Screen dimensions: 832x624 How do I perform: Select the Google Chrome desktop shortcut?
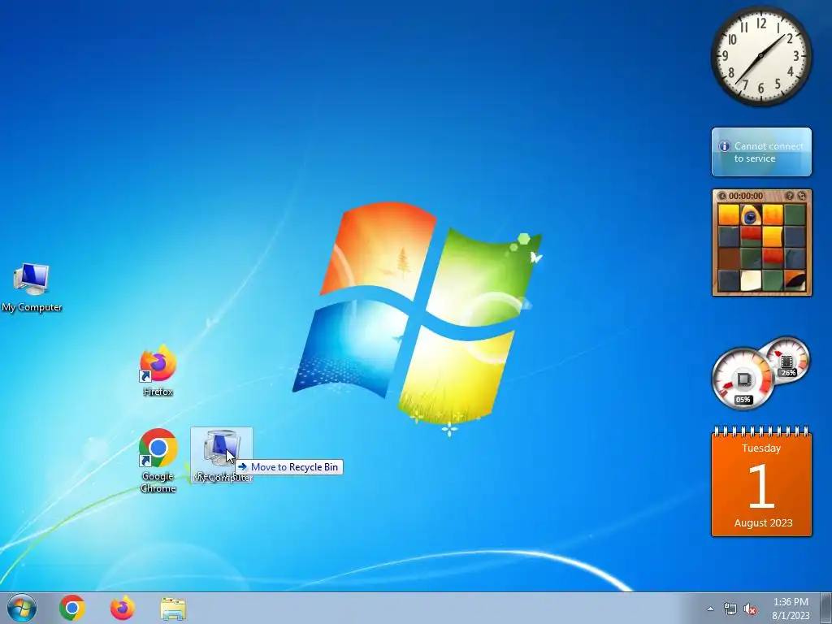pos(158,460)
